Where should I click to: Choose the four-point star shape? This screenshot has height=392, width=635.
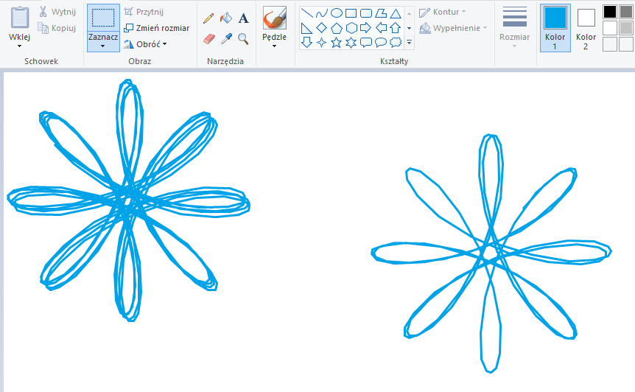click(x=321, y=42)
